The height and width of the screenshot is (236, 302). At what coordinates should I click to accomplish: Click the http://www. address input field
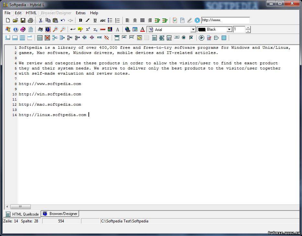pos(225,20)
